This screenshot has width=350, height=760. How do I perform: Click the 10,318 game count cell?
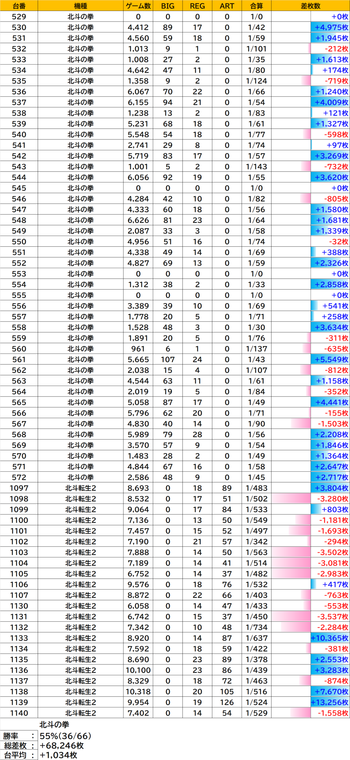click(138, 692)
